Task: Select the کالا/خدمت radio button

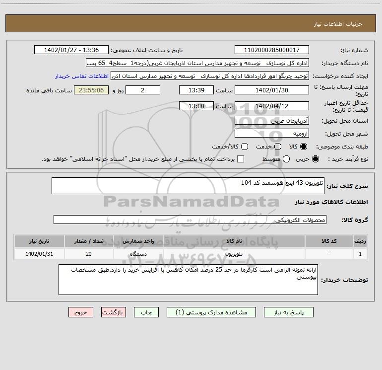Action: click(x=245, y=147)
